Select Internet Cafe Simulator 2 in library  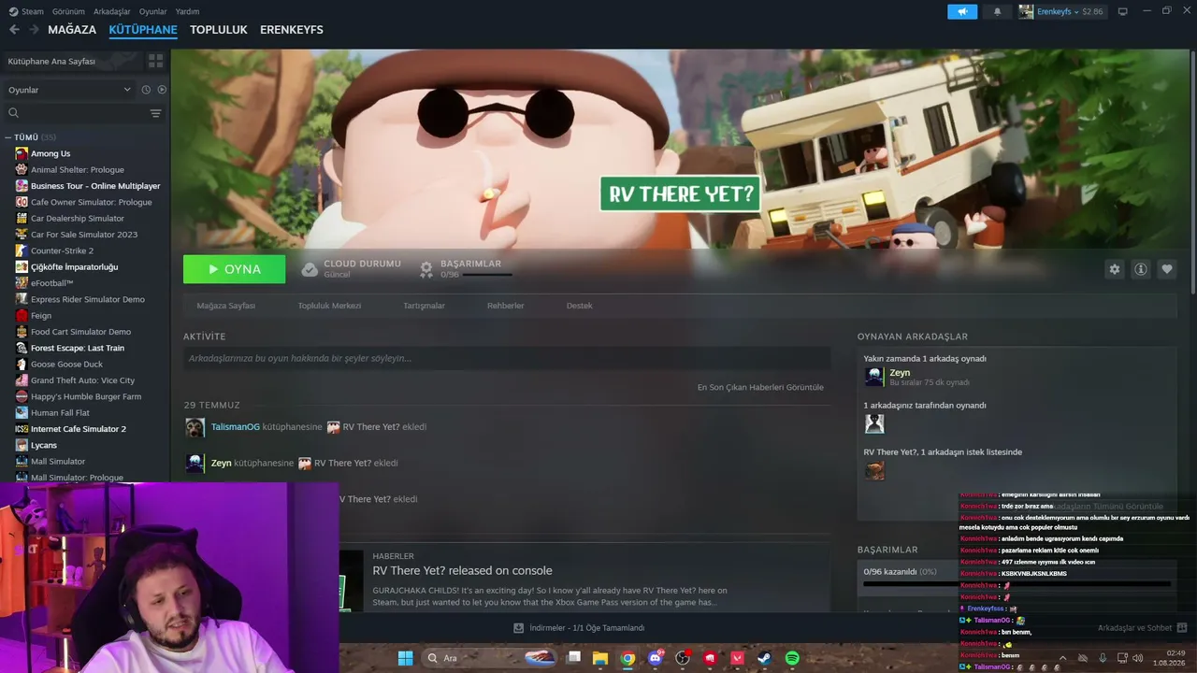click(79, 429)
